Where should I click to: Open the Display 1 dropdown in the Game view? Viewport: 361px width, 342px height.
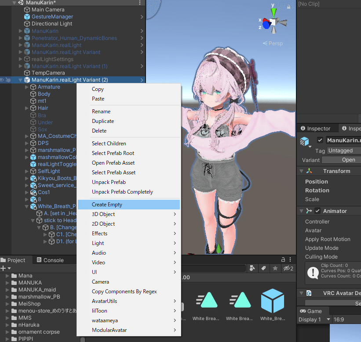[x=312, y=319]
